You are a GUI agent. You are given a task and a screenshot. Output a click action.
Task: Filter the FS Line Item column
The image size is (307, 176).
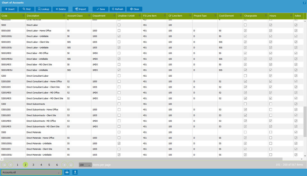click(x=165, y=16)
